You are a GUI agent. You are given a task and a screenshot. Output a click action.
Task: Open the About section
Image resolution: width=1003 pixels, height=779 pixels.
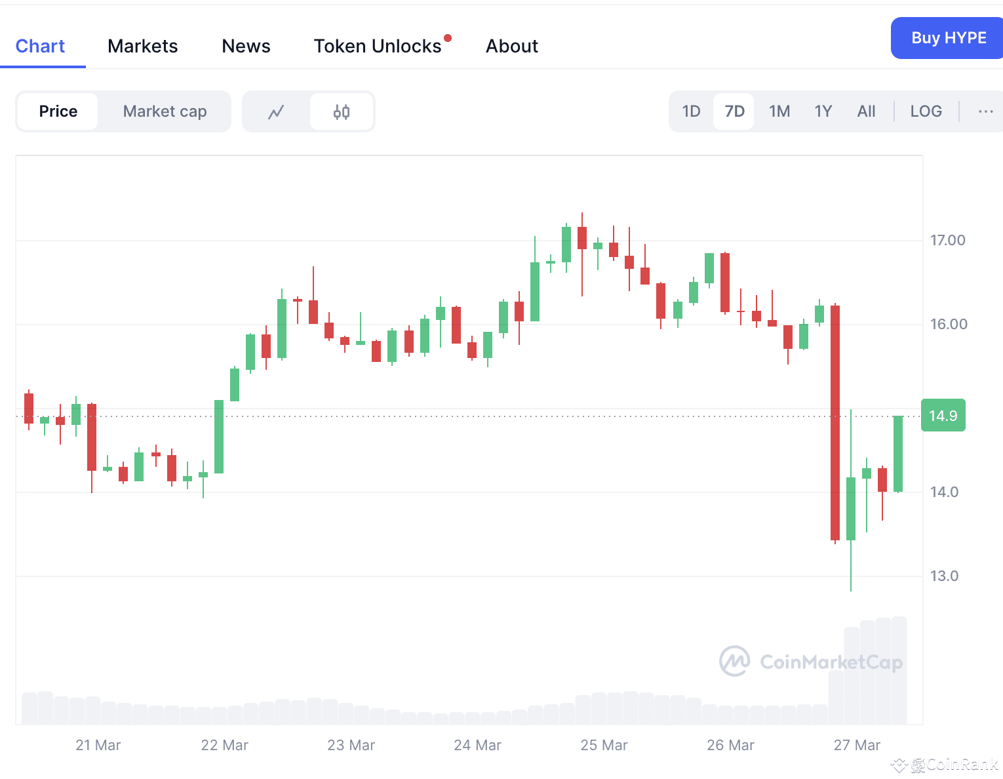pos(511,46)
